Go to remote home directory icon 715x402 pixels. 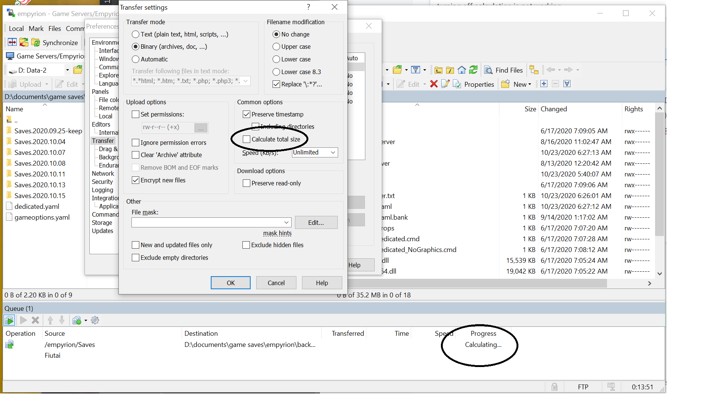(x=462, y=70)
